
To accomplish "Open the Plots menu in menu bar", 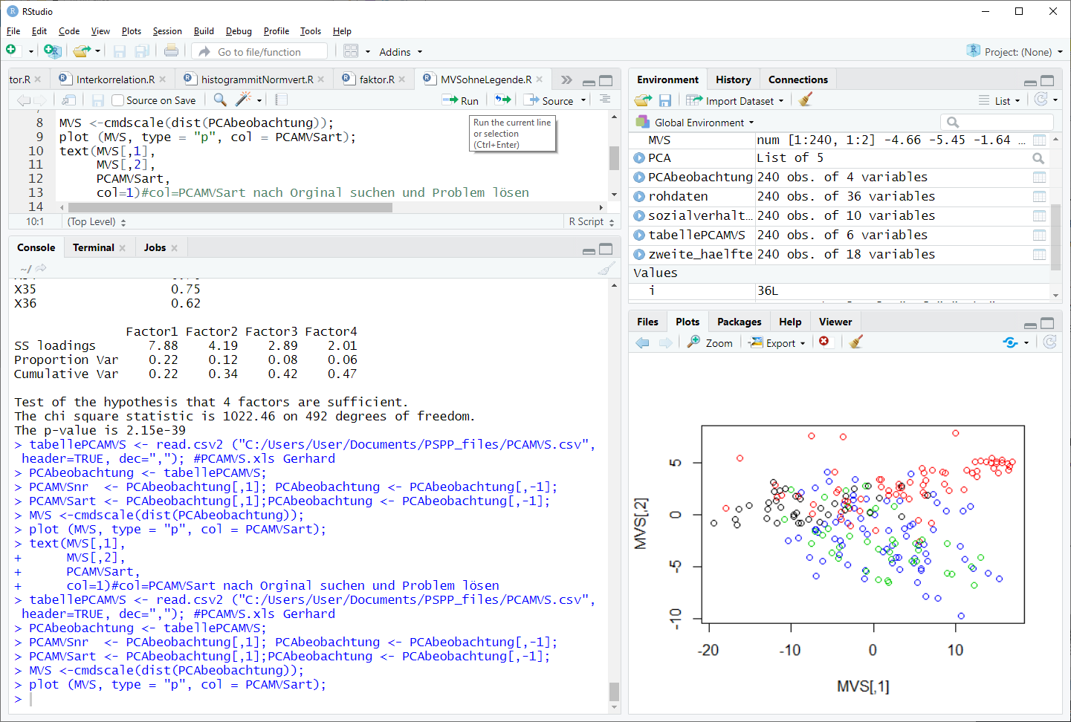I will [x=131, y=31].
